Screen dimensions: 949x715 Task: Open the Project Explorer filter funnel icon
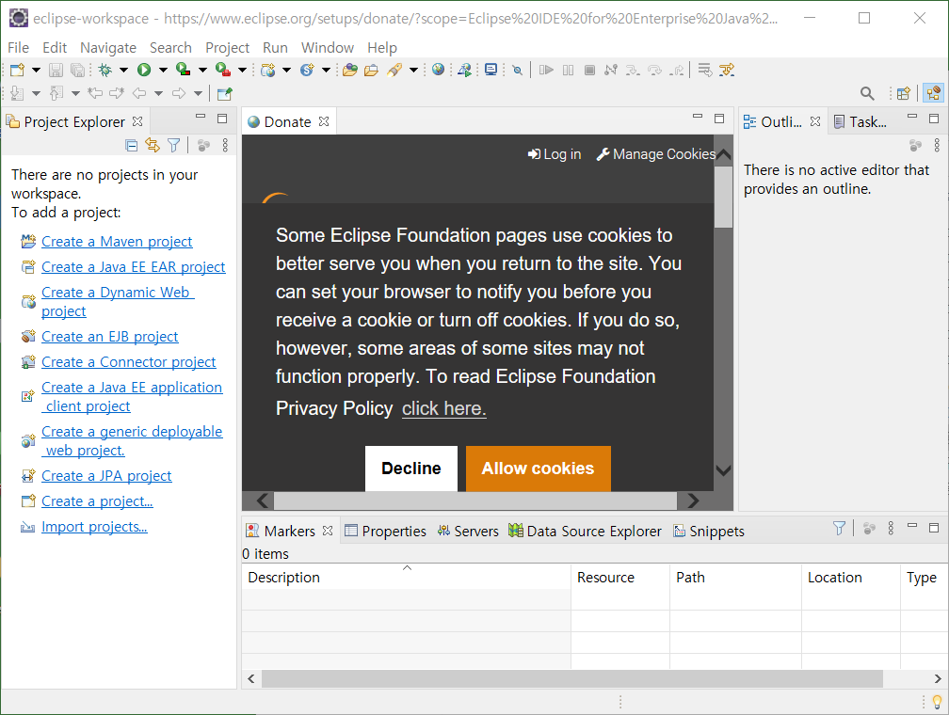point(173,145)
